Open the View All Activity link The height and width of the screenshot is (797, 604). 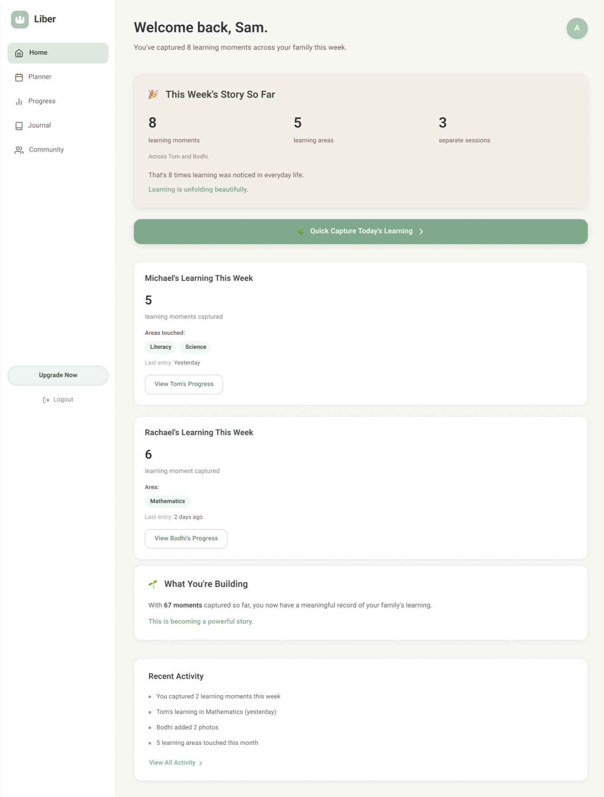point(172,763)
